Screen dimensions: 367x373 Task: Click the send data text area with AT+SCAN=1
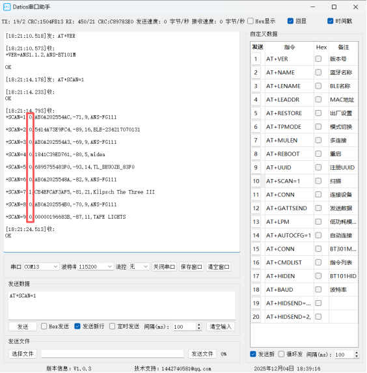pos(122,305)
